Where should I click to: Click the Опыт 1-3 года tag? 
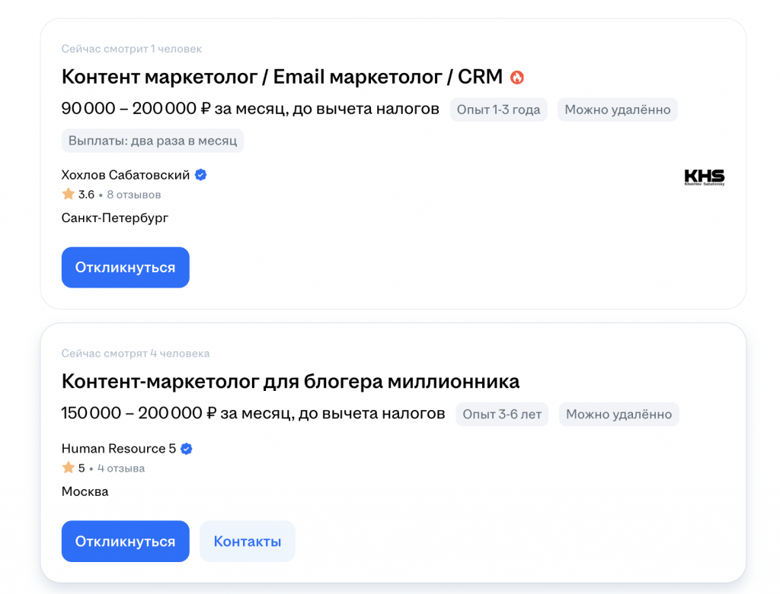(x=498, y=110)
